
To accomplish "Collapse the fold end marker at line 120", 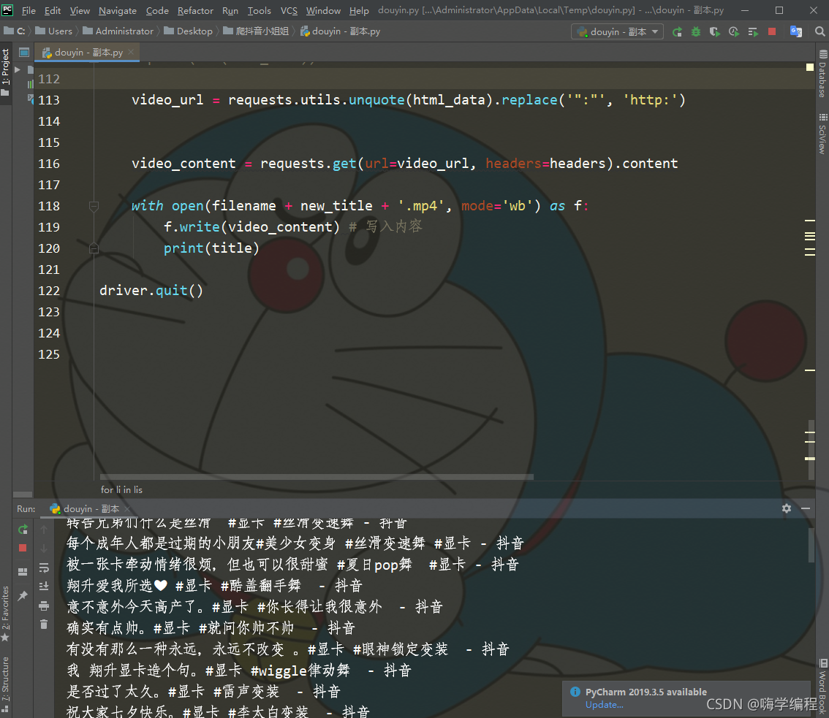I will (x=94, y=248).
